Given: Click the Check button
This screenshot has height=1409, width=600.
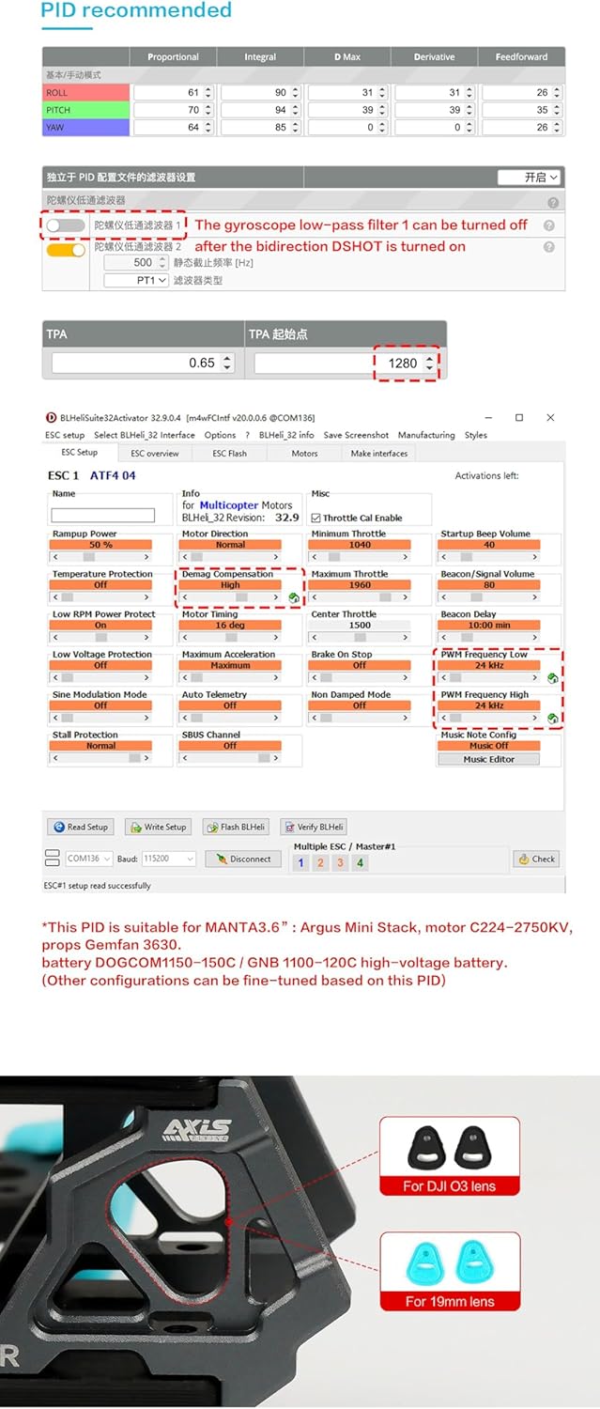Looking at the screenshot, I should pyautogui.click(x=536, y=859).
